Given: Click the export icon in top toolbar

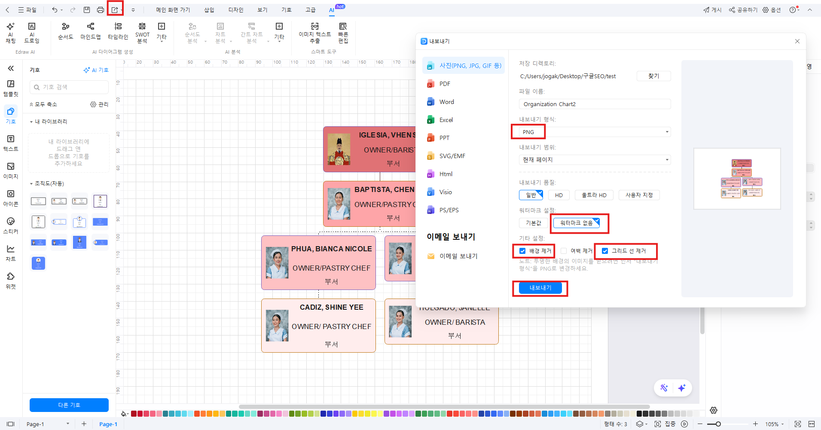Looking at the screenshot, I should coord(115,10).
